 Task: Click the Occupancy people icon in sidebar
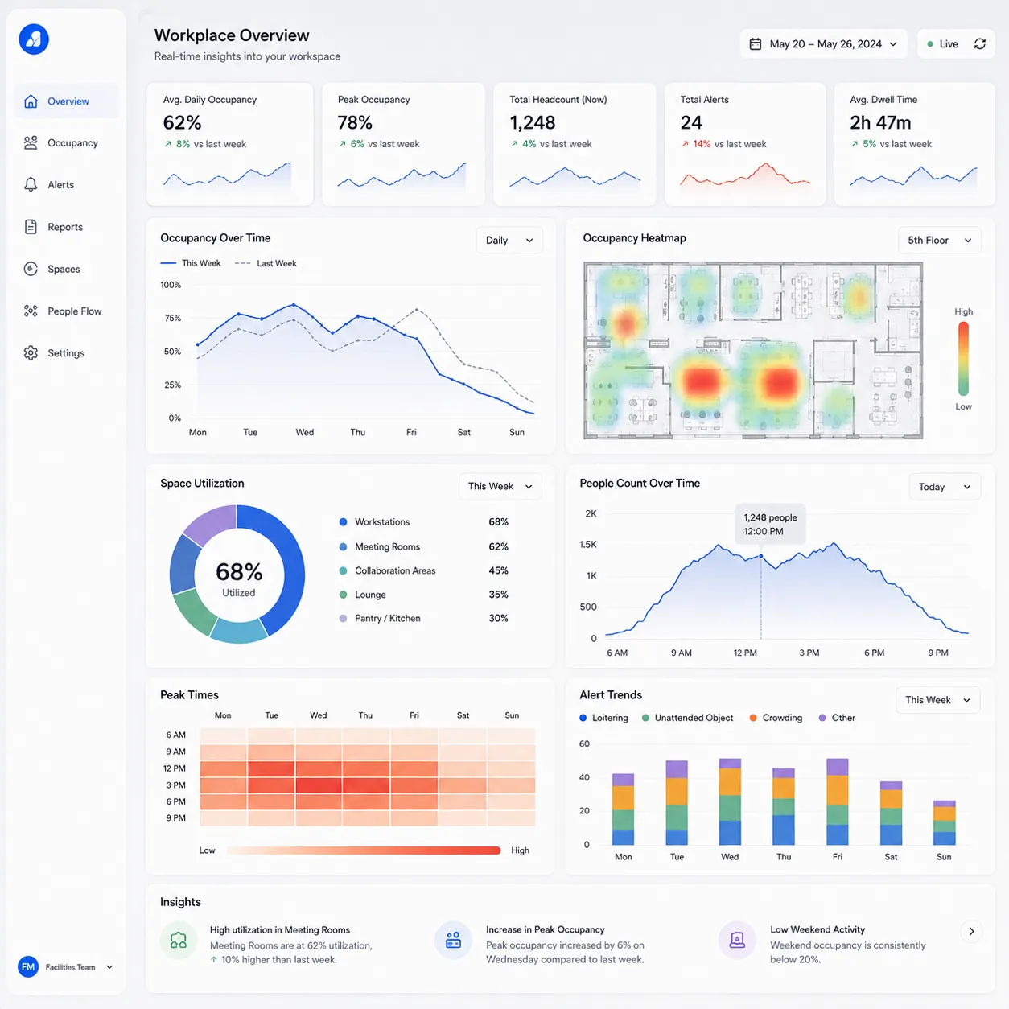coord(31,142)
